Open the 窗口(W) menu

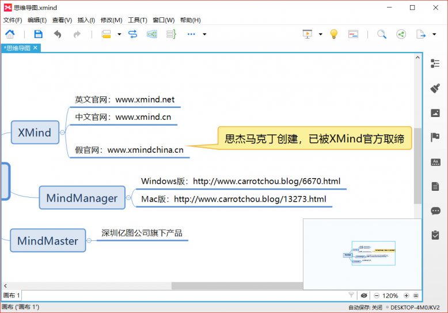(x=164, y=20)
